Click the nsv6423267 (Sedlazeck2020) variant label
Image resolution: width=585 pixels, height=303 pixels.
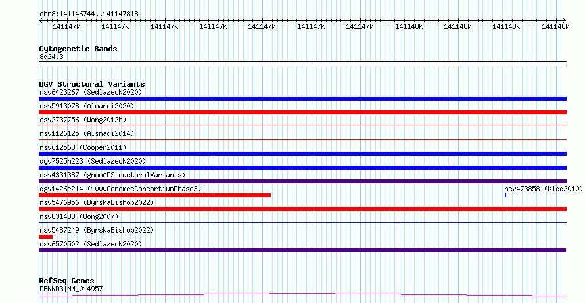91,92
